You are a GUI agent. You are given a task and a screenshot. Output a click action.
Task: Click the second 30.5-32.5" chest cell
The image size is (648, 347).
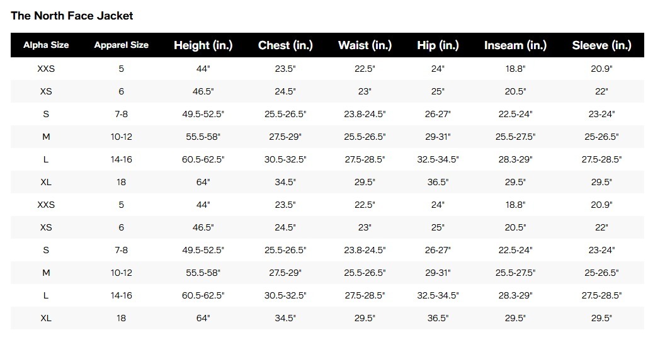coord(285,295)
